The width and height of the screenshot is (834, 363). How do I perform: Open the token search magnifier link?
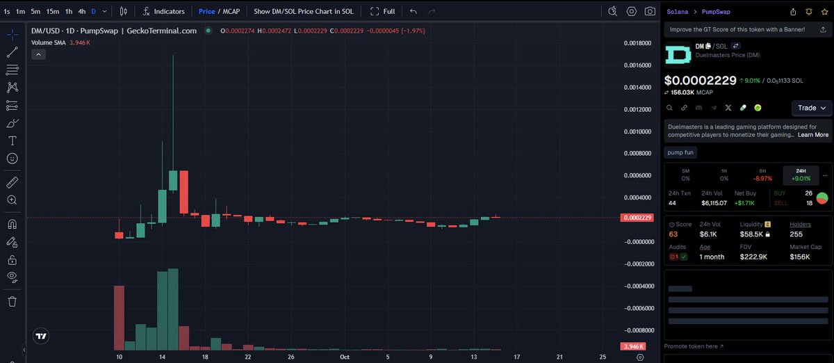[670, 108]
